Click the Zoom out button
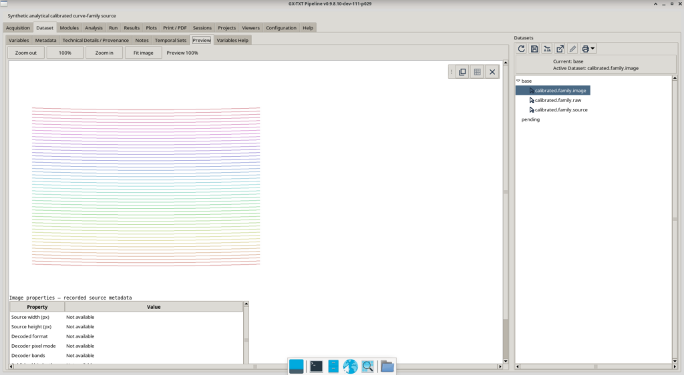This screenshot has height=375, width=684. coord(26,53)
